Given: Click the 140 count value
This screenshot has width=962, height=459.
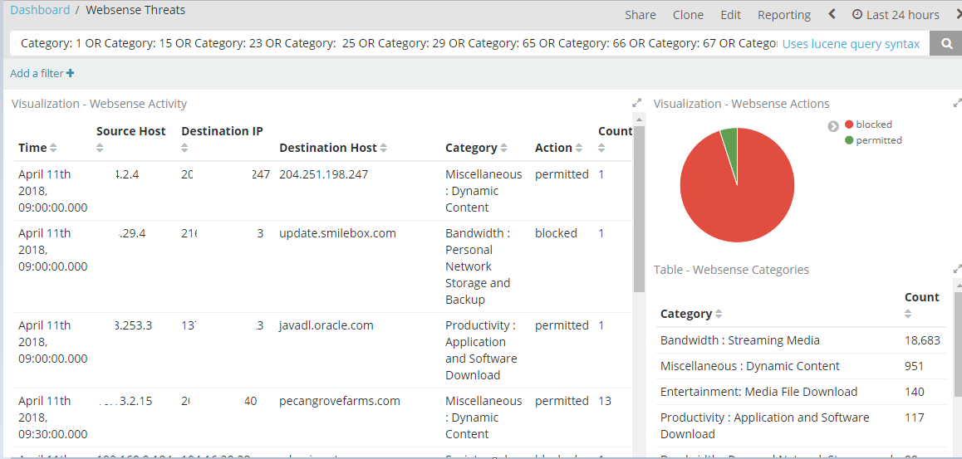Looking at the screenshot, I should [914, 392].
